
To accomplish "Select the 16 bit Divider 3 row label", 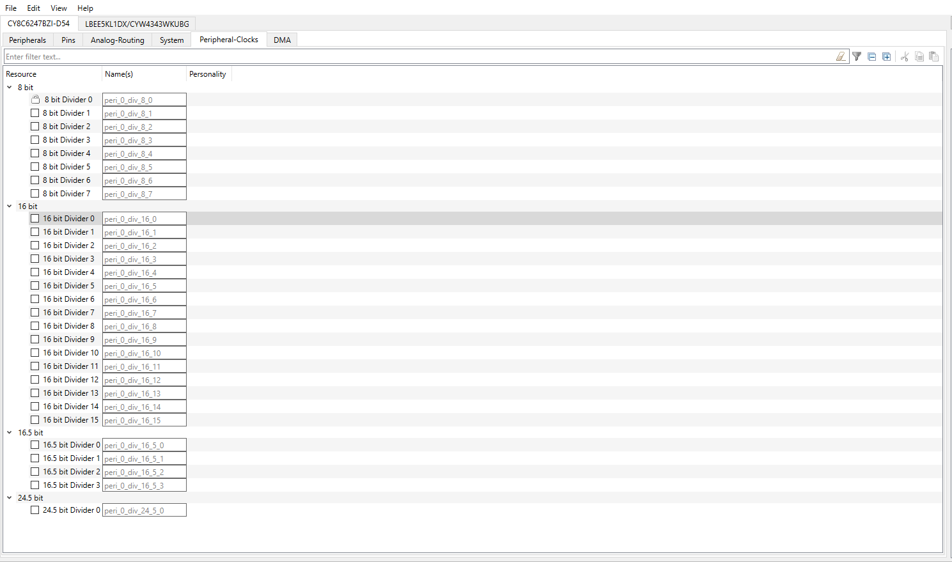I will coord(68,258).
